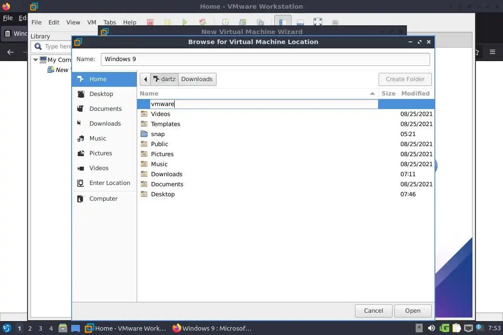Click the dartz path breadcrumb button
503x335 pixels.
click(x=164, y=79)
